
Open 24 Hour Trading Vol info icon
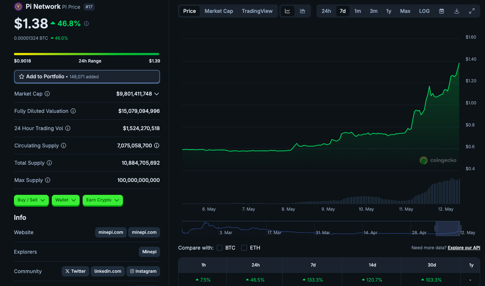tap(68, 128)
